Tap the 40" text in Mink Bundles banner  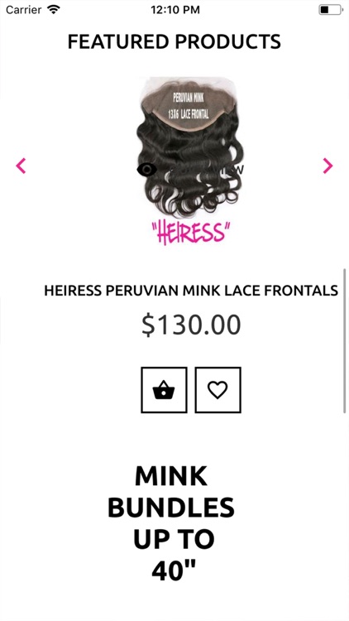coord(174,570)
